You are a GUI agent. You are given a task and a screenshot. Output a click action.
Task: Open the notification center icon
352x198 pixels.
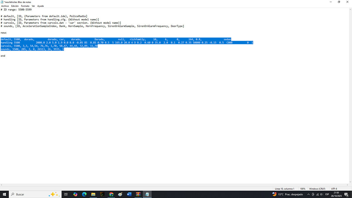(x=346, y=194)
